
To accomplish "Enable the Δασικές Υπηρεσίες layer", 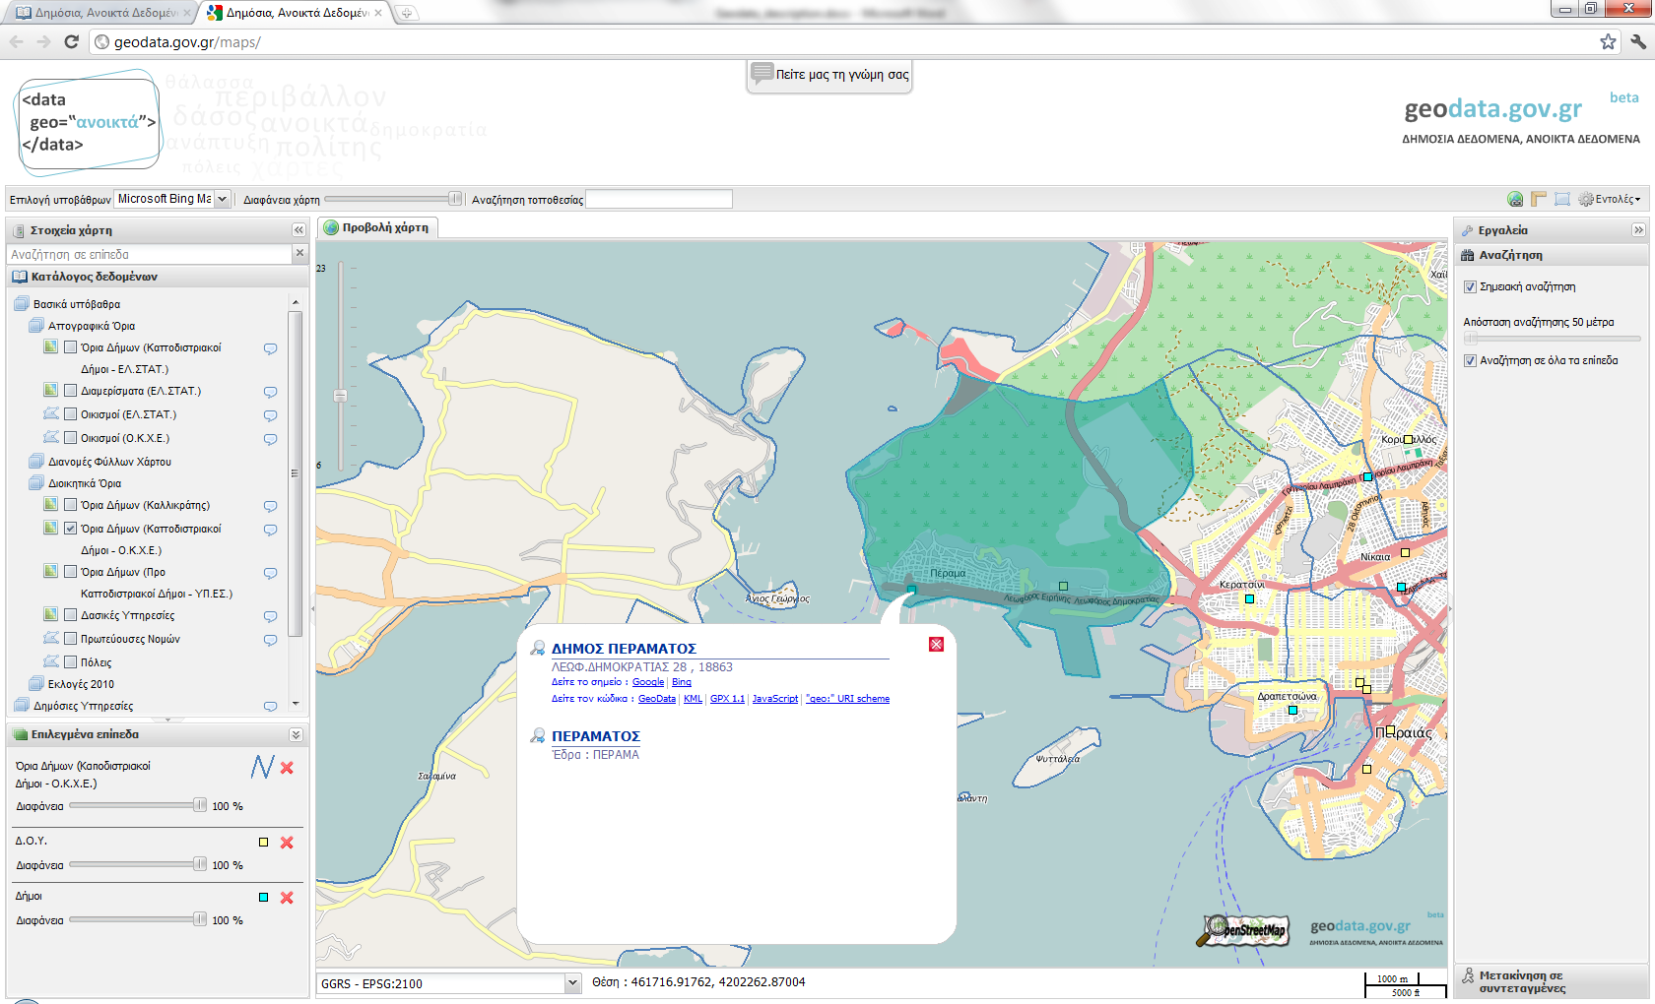I will (x=71, y=615).
